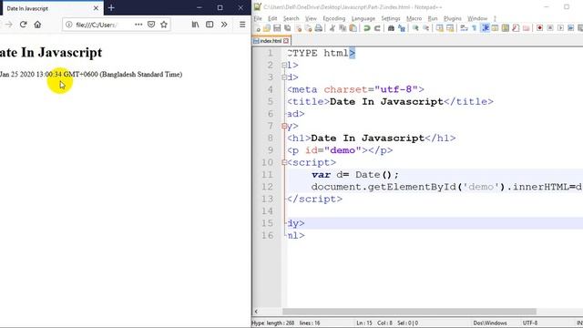The height and width of the screenshot is (328, 583).
Task: Open a file with Notepad++ toolbar Open icon
Action: pos(267,28)
